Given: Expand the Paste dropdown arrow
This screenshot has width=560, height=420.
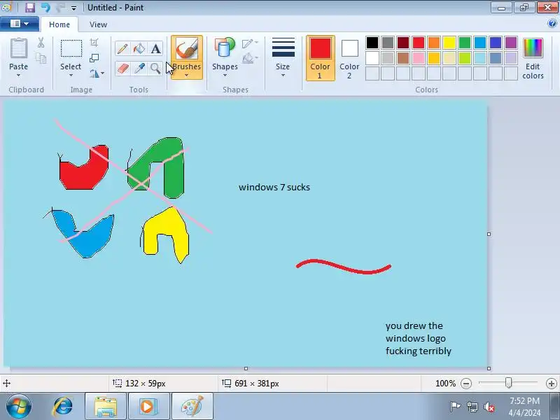Looking at the screenshot, I should pyautogui.click(x=19, y=76).
